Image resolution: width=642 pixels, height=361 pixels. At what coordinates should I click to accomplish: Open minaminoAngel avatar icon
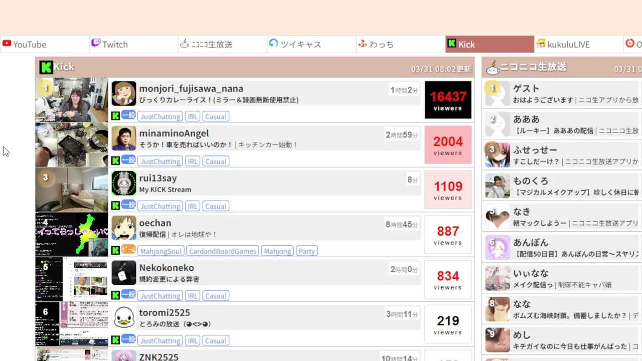coord(124,138)
